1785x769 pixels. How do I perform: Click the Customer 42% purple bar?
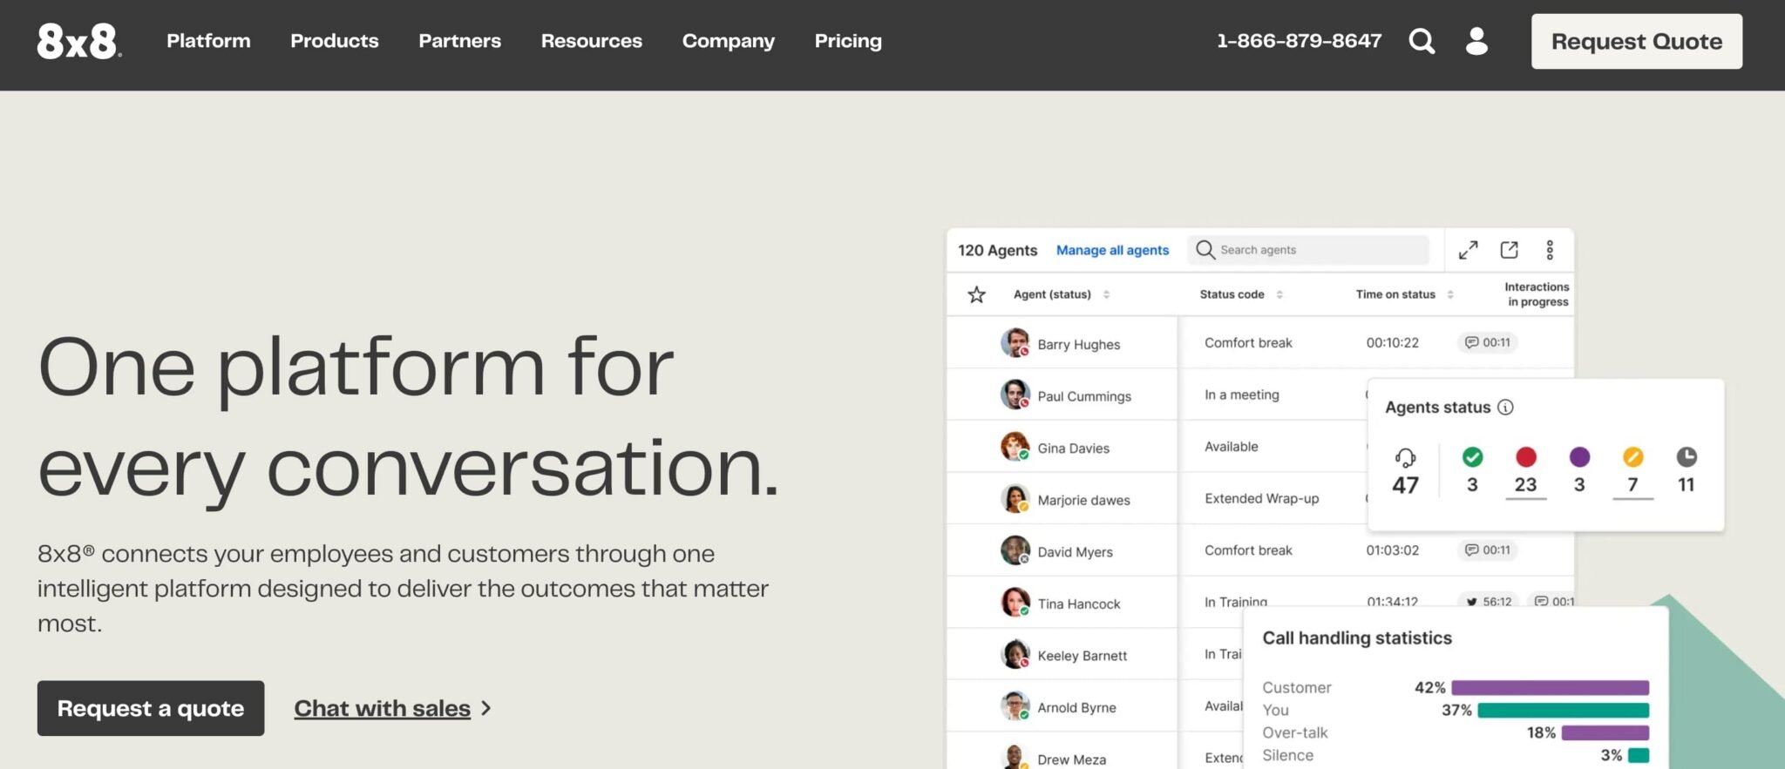(x=1551, y=687)
